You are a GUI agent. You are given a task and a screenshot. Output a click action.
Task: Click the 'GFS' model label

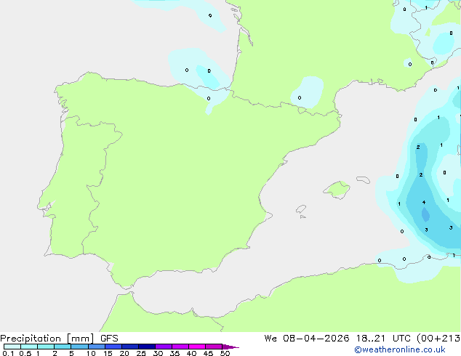coord(109,339)
